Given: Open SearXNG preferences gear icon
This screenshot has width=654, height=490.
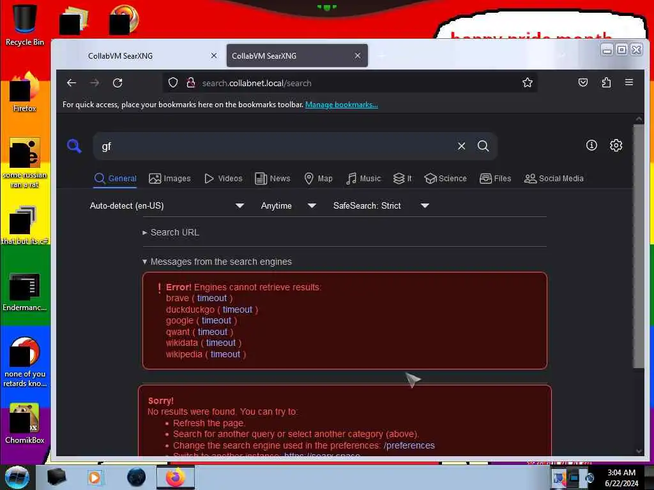Looking at the screenshot, I should pyautogui.click(x=616, y=145).
